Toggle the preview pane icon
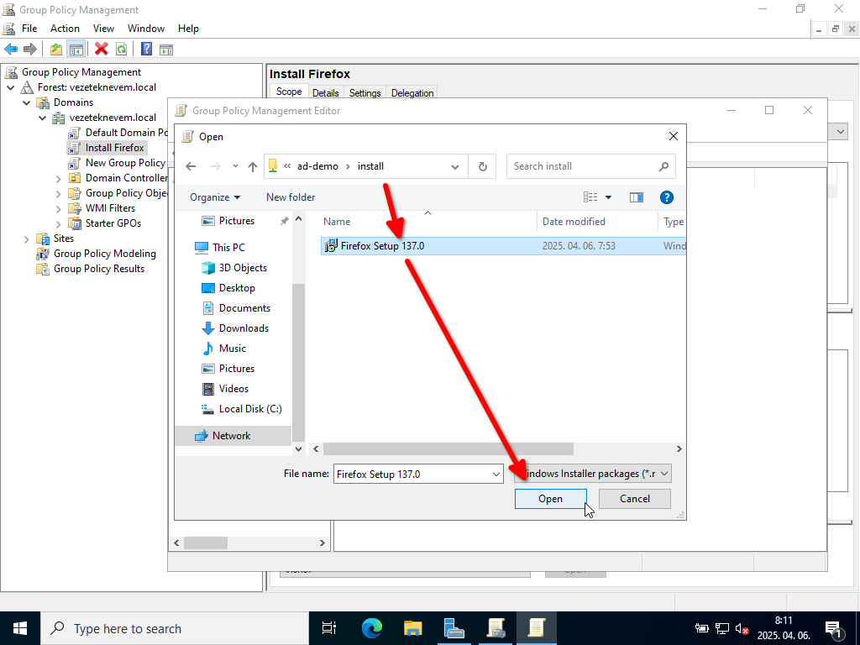The image size is (860, 645). click(636, 197)
